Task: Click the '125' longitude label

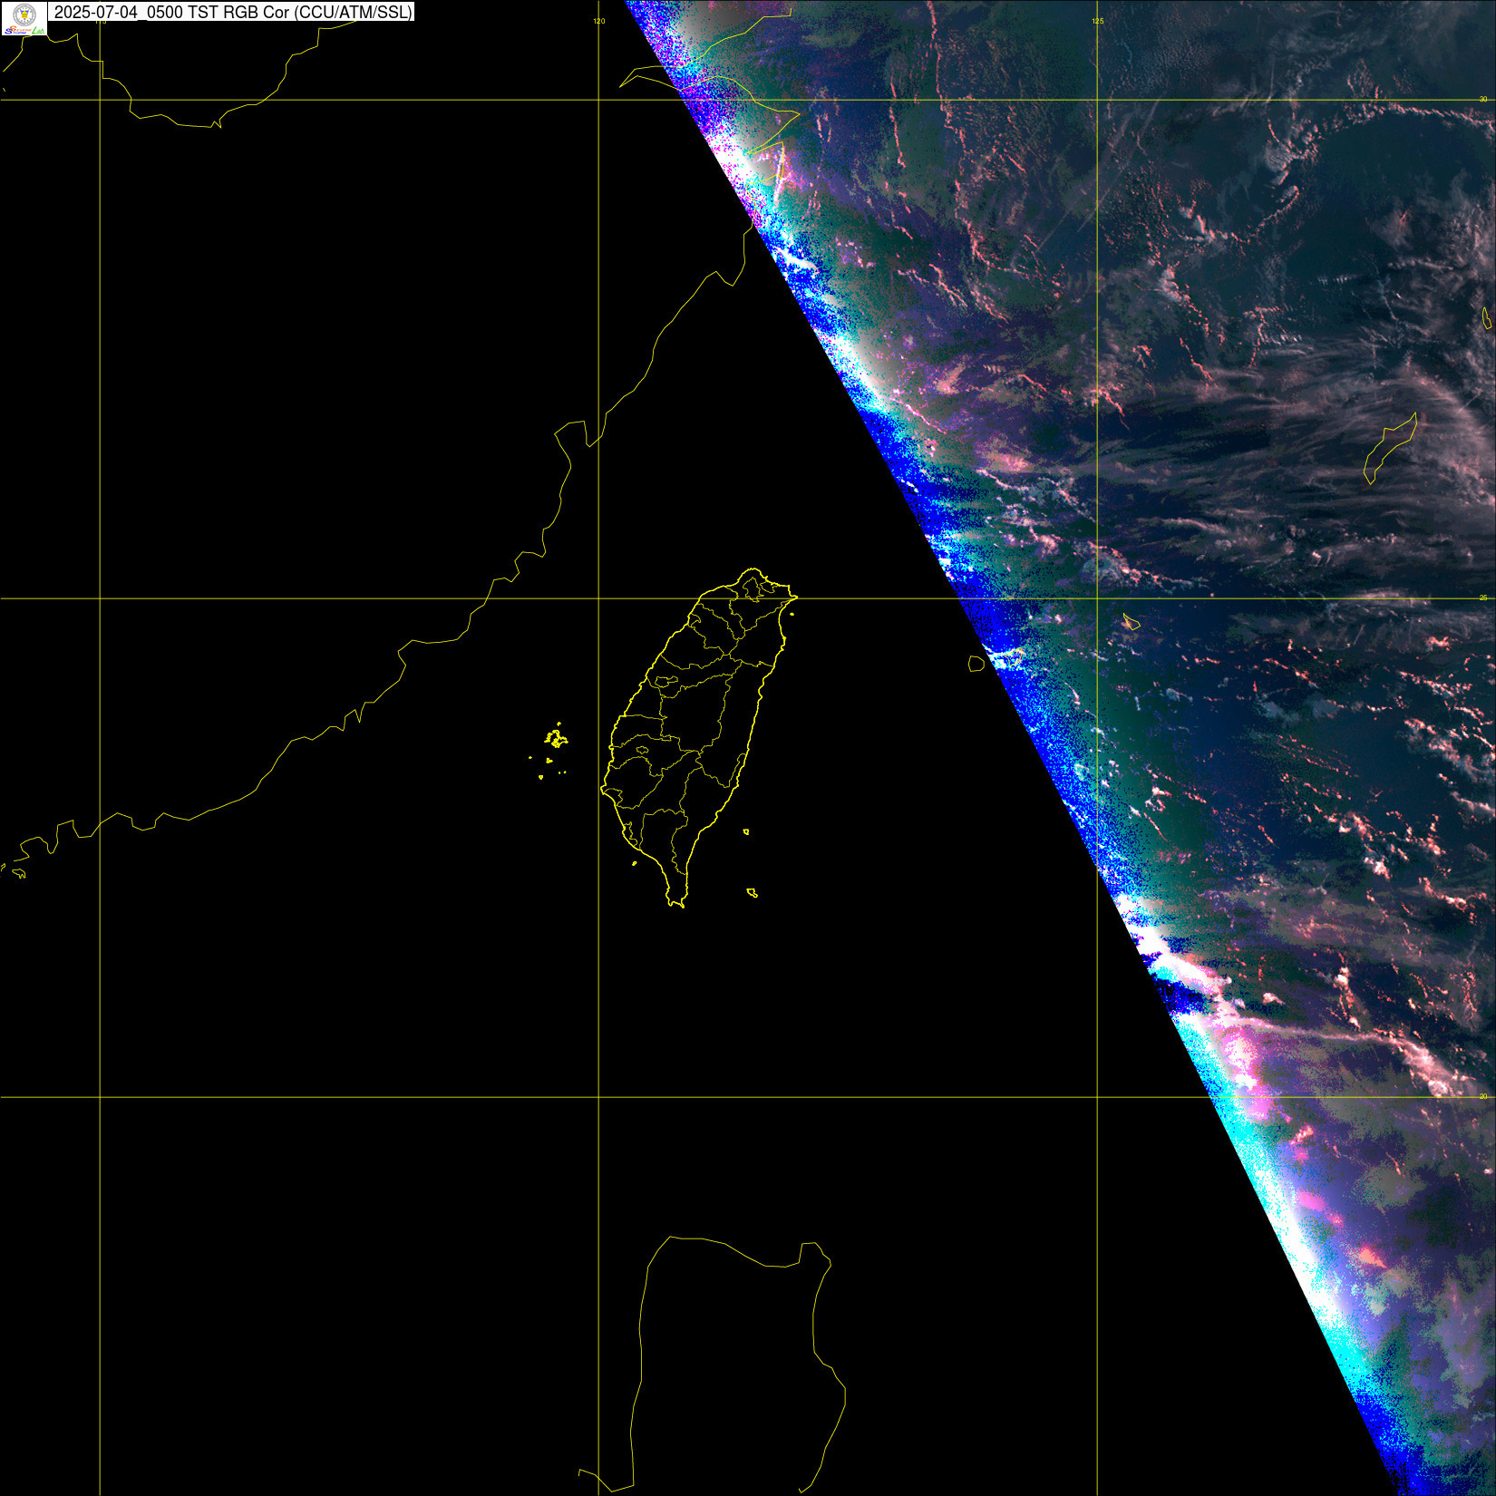Action: point(1098,21)
